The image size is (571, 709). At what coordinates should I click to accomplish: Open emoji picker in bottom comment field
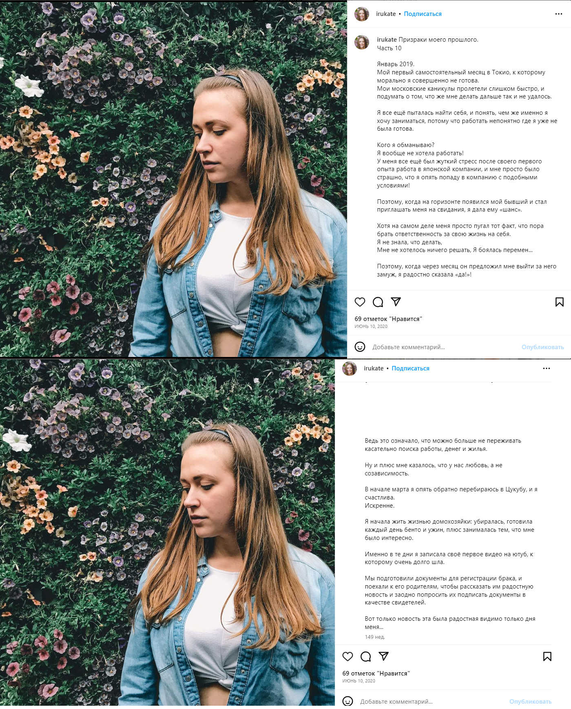347,701
